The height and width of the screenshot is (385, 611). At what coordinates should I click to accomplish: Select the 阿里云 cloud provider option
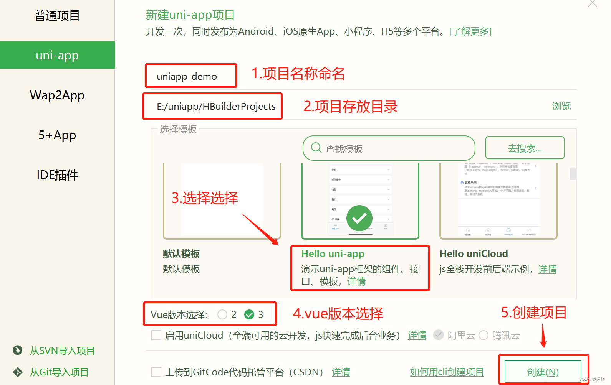tap(438, 335)
